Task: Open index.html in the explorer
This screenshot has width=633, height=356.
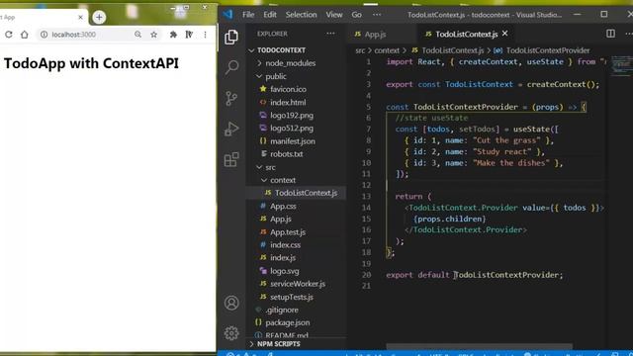Action: pyautogui.click(x=288, y=102)
